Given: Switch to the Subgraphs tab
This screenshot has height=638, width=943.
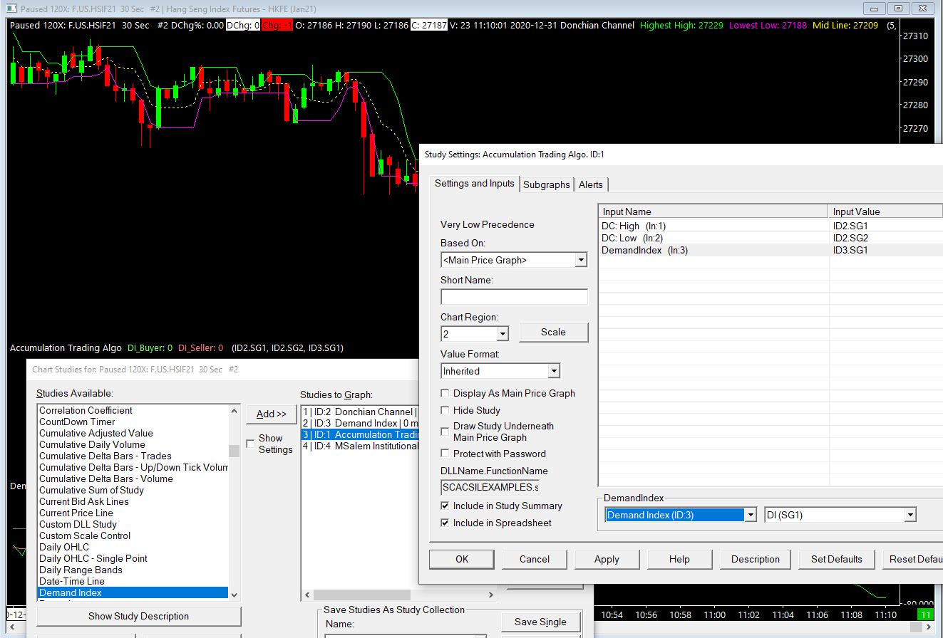Looking at the screenshot, I should tap(547, 184).
